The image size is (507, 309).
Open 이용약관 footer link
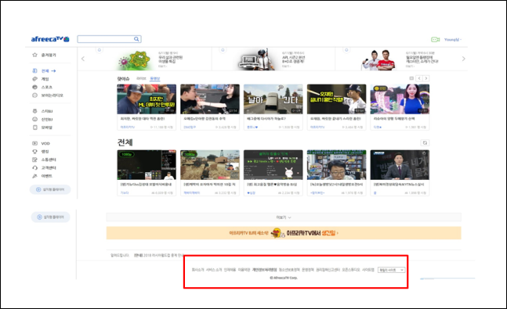point(244,270)
